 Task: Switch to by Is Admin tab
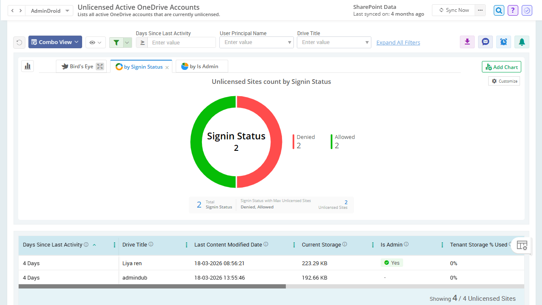pyautogui.click(x=202, y=67)
